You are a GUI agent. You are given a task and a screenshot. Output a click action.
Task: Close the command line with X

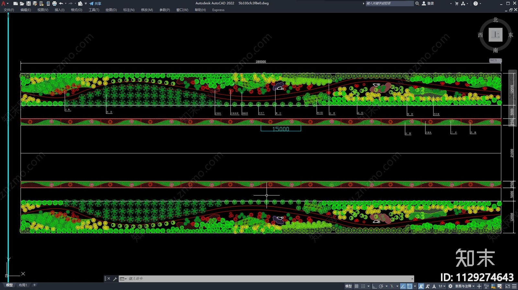click(x=109, y=279)
